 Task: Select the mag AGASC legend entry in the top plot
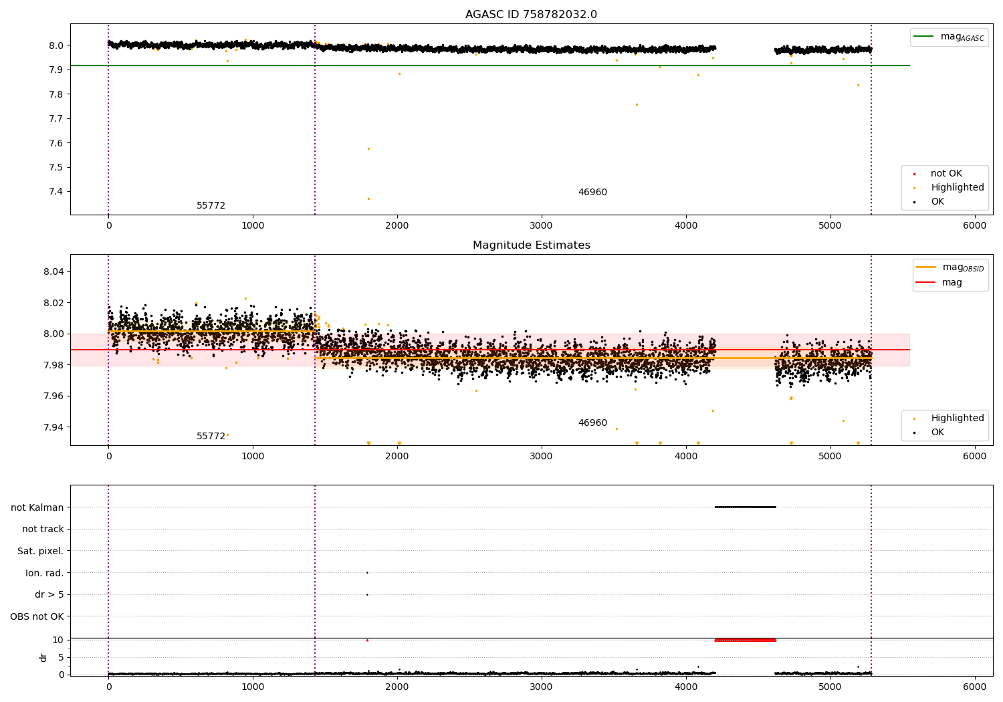tap(950, 37)
